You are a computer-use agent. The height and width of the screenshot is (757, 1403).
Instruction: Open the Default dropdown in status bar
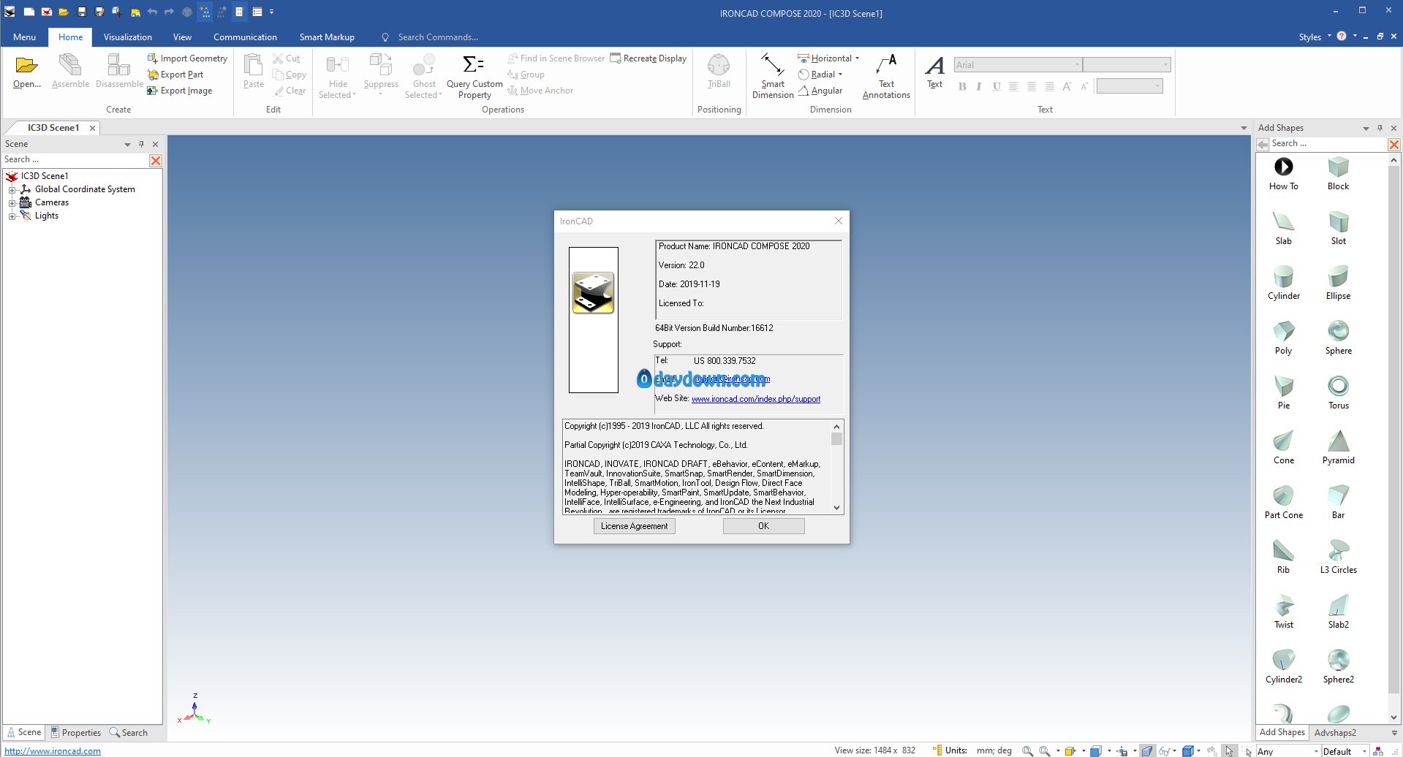point(1364,751)
